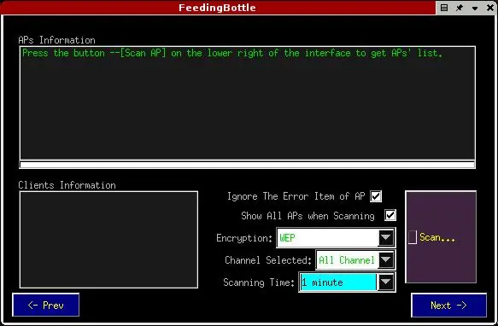The height and width of the screenshot is (326, 498).
Task: Toggle Show All APs when Scanning checkbox
Action: click(x=390, y=215)
